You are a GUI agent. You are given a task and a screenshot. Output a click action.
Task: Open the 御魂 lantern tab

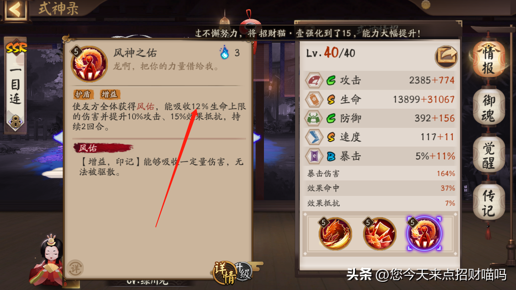coord(489,108)
